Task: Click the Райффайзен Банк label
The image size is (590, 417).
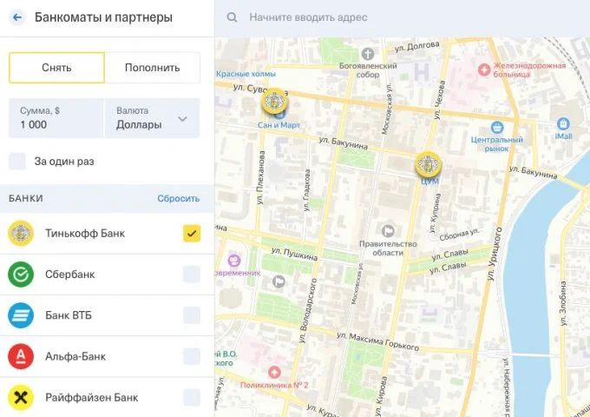Action: coord(91,397)
